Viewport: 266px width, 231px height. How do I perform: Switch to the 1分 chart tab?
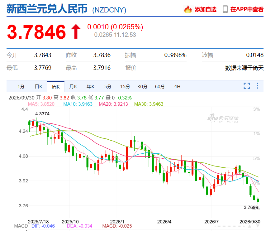21,87
